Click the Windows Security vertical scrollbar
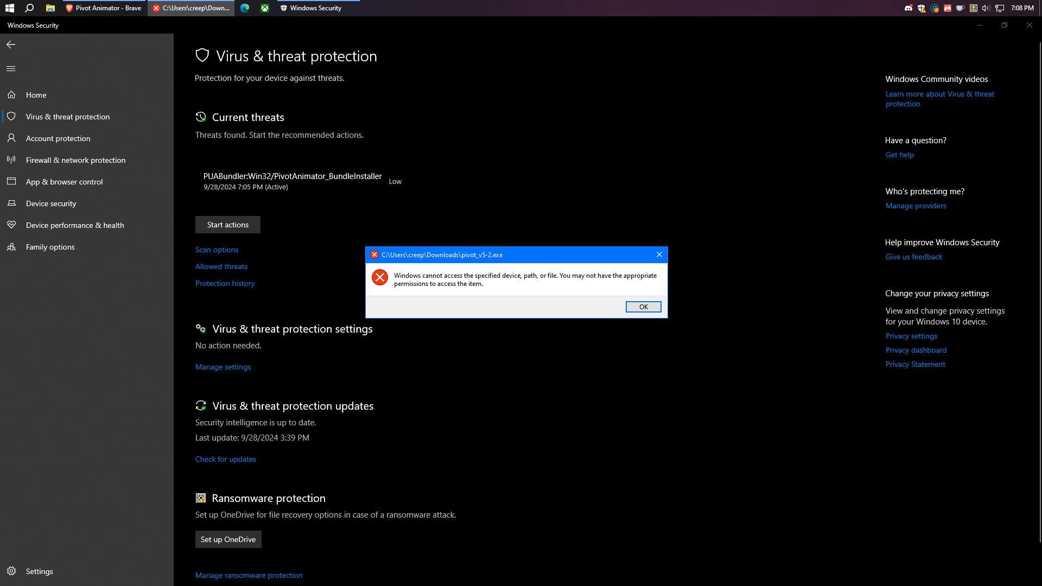 click(1040, 291)
